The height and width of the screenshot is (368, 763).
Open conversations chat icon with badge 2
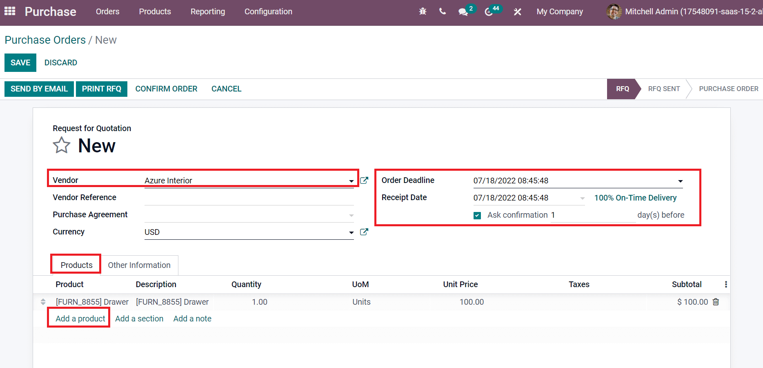(x=463, y=12)
